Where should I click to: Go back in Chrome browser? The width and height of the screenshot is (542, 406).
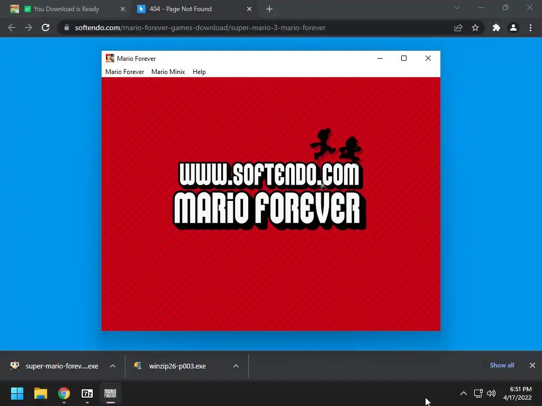[12, 27]
